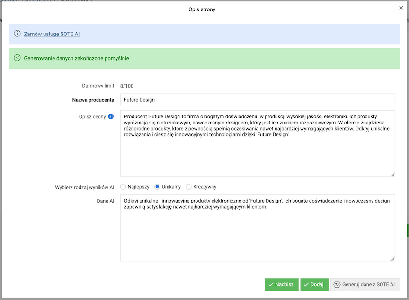Click the Nadpisz button
Image resolution: width=409 pixels, height=300 pixels.
(282, 285)
